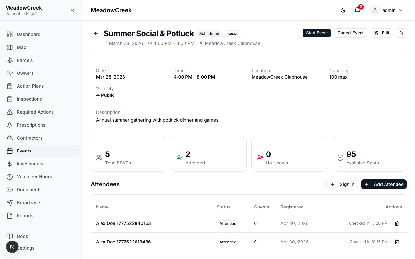This screenshot has height=259, width=415.
Task: Click Attended badge for Alex Doe 1777522618486
Action: click(228, 242)
